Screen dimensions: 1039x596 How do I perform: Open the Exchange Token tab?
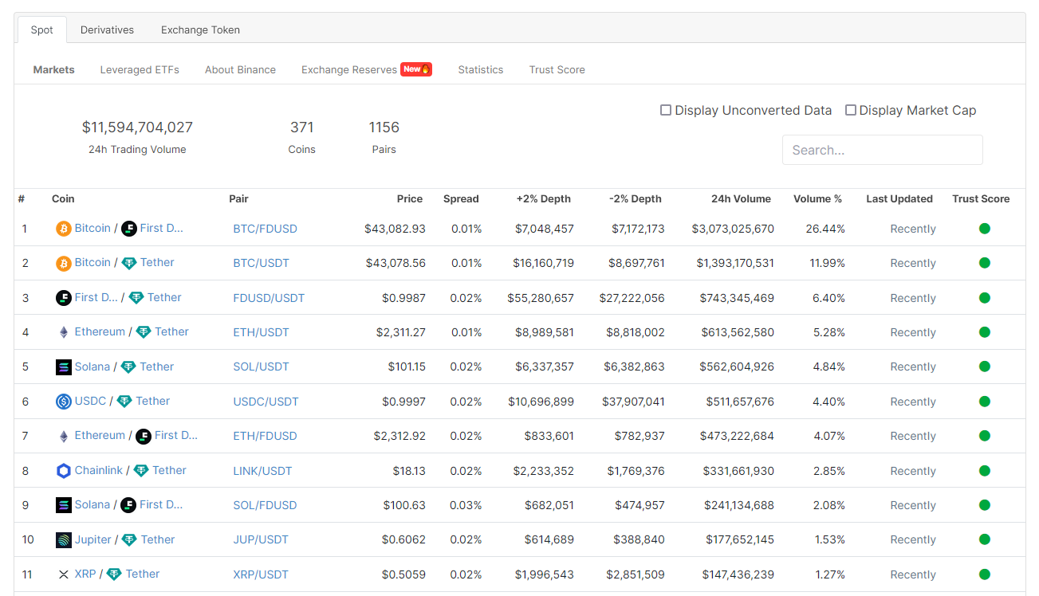[200, 30]
